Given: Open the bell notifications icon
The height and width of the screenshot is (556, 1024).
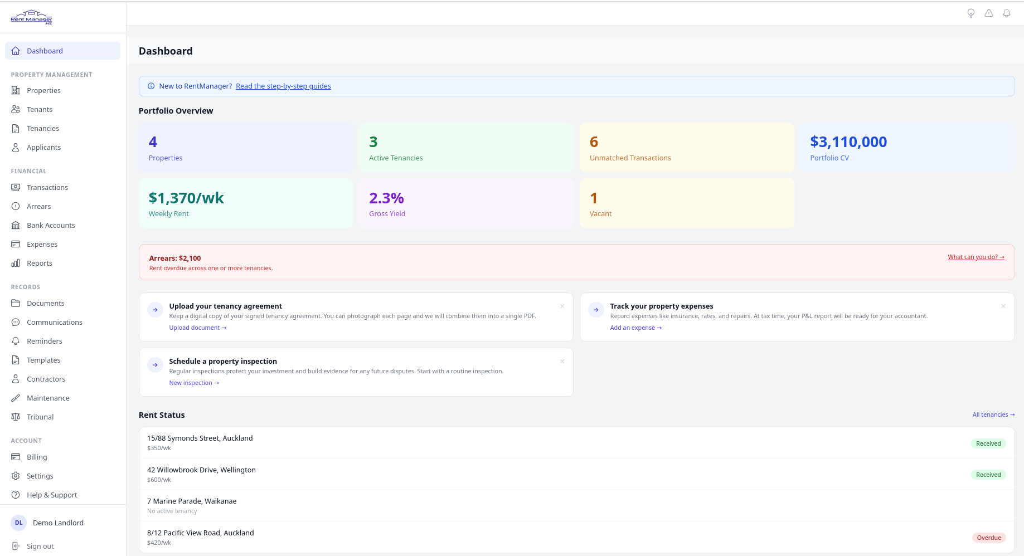Looking at the screenshot, I should point(1007,13).
